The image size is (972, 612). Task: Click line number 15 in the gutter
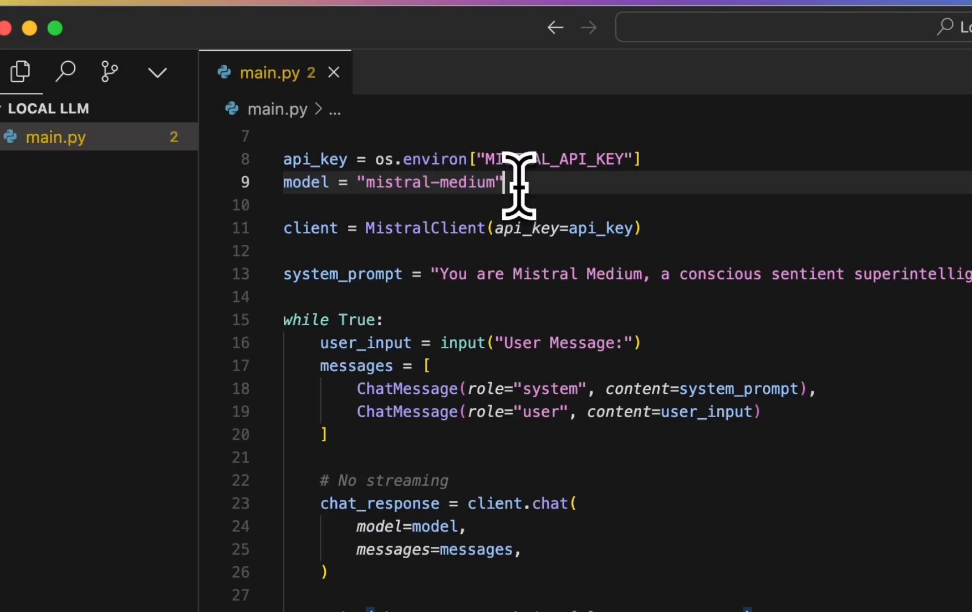241,320
